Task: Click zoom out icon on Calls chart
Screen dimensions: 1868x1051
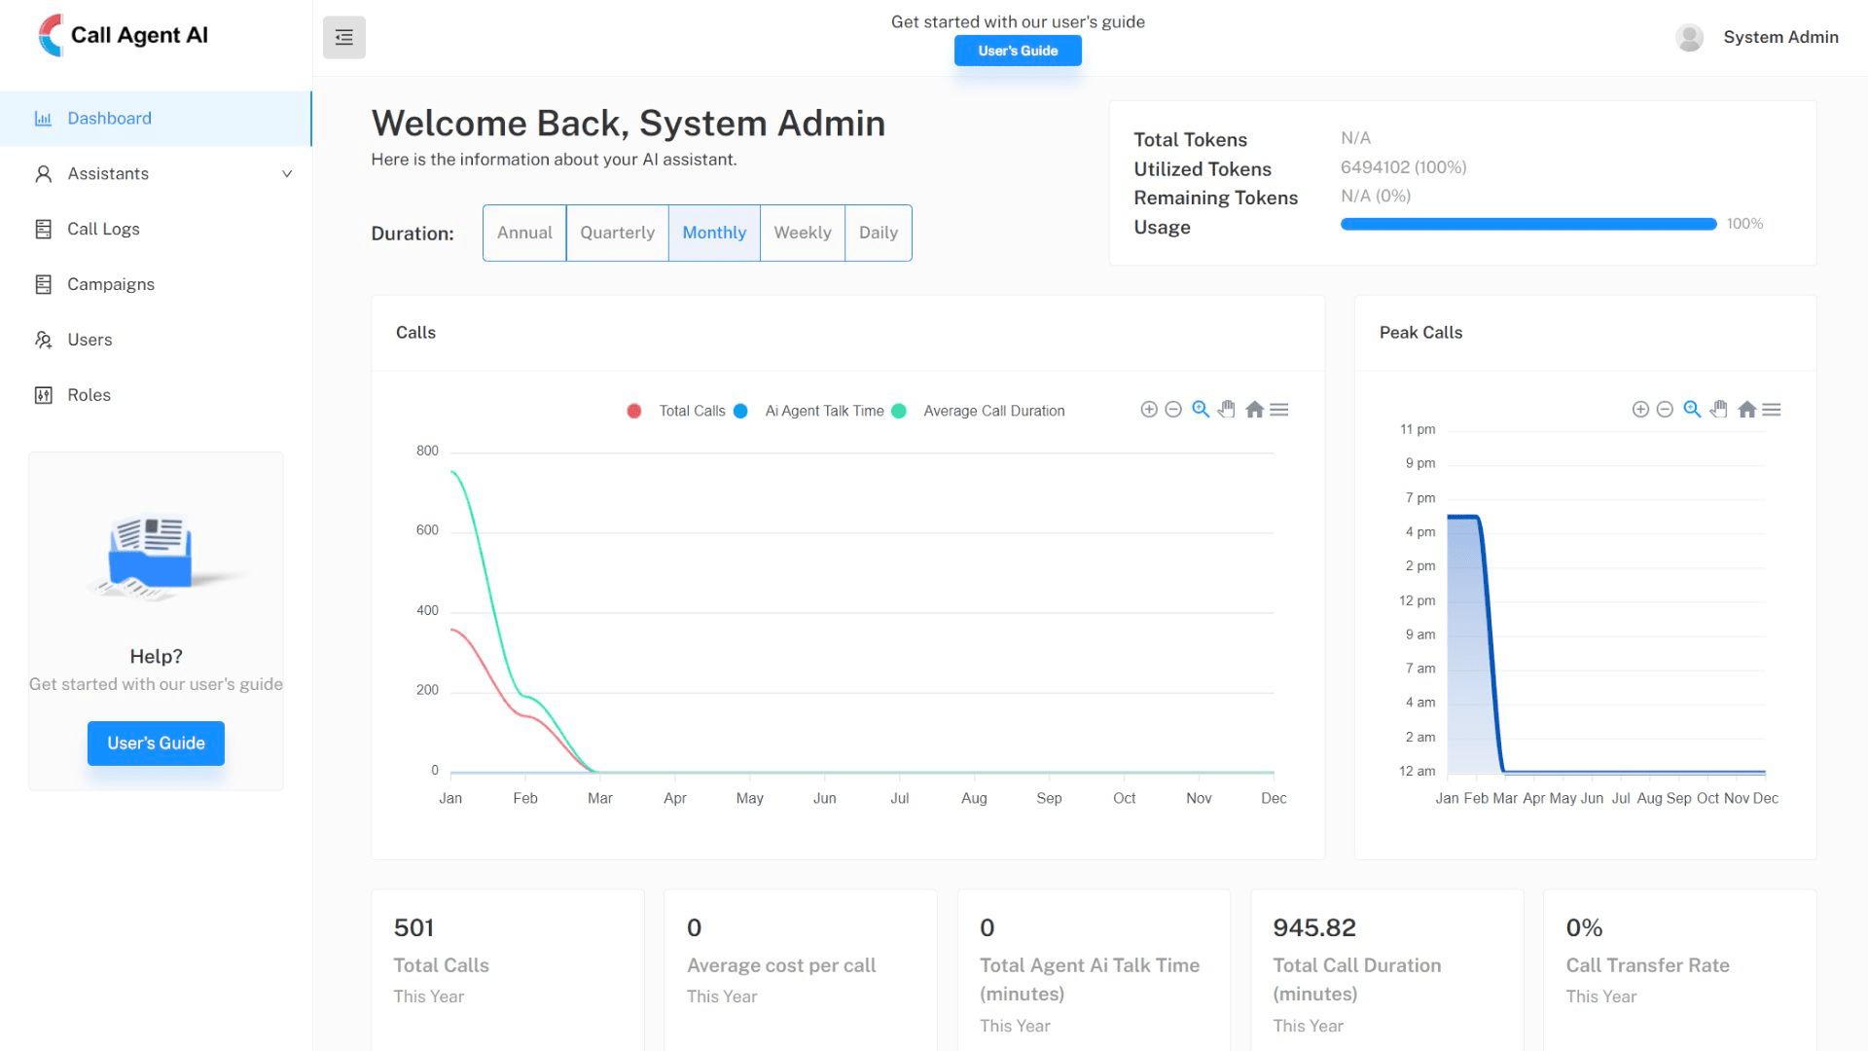Action: pyautogui.click(x=1173, y=410)
